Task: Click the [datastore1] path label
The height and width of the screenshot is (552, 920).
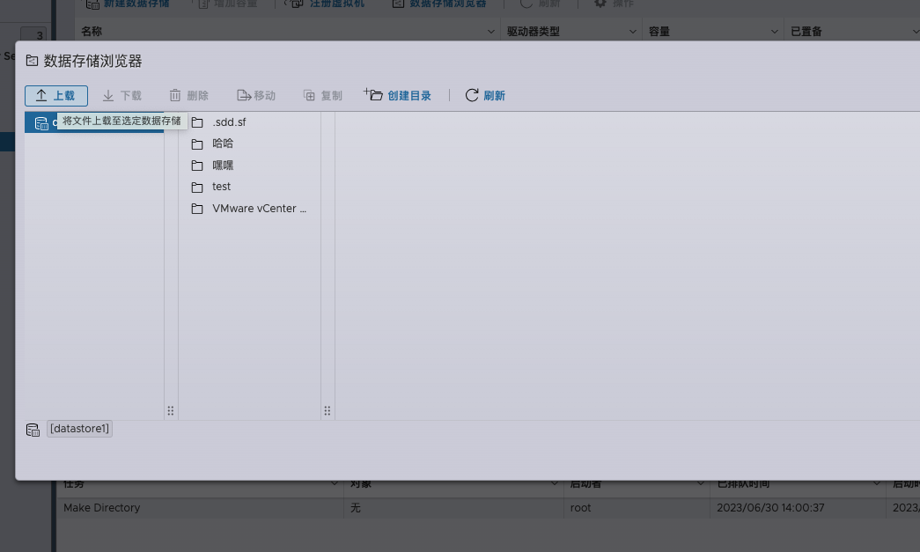Action: click(x=79, y=429)
